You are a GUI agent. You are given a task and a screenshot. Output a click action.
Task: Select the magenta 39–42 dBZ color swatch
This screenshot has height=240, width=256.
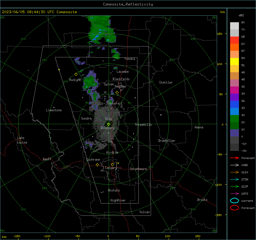pyautogui.click(x=234, y=90)
